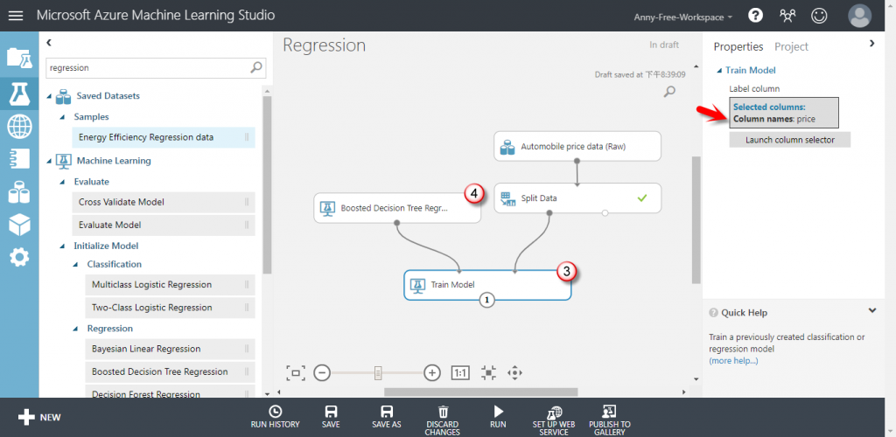Select Cross Validate Model module
Viewport: 896px width, 437px height.
[164, 202]
